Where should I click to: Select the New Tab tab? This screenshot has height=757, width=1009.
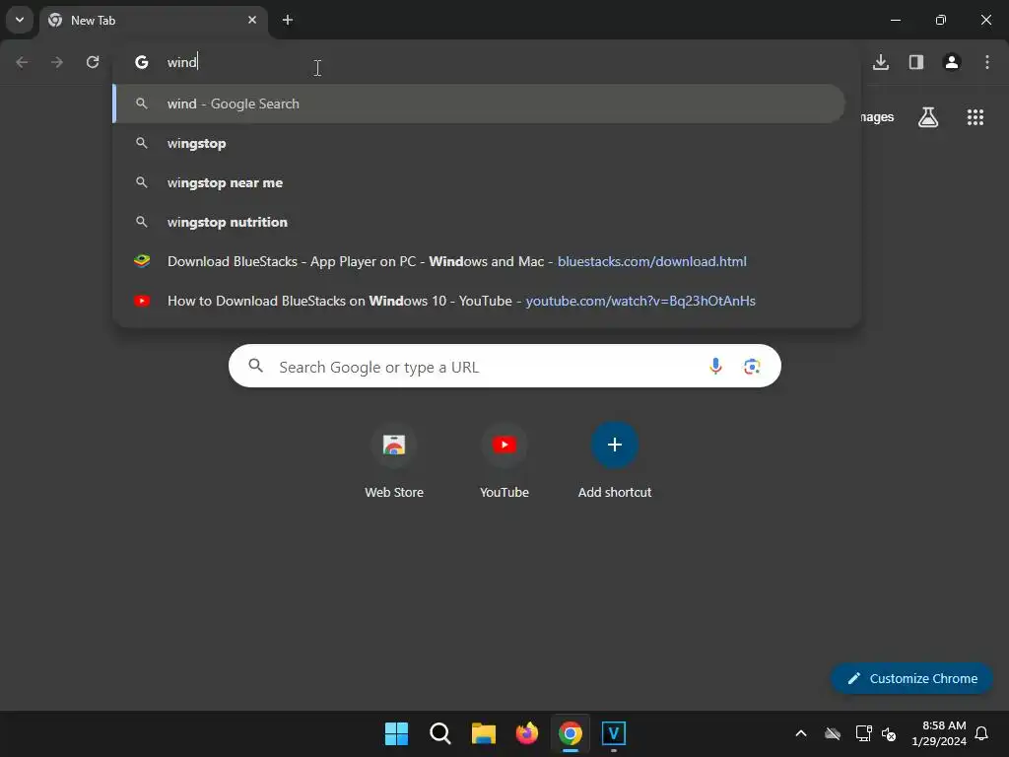point(153,20)
